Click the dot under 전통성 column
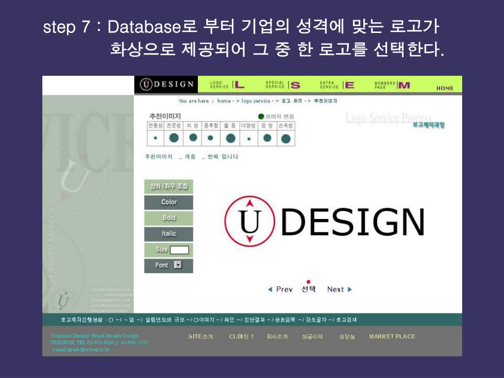Image resolution: width=504 pixels, height=378 pixels. coord(156,138)
